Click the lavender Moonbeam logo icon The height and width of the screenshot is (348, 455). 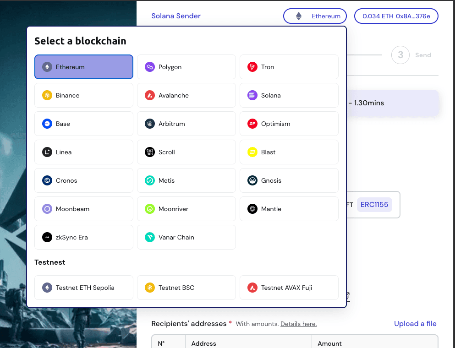(x=47, y=209)
